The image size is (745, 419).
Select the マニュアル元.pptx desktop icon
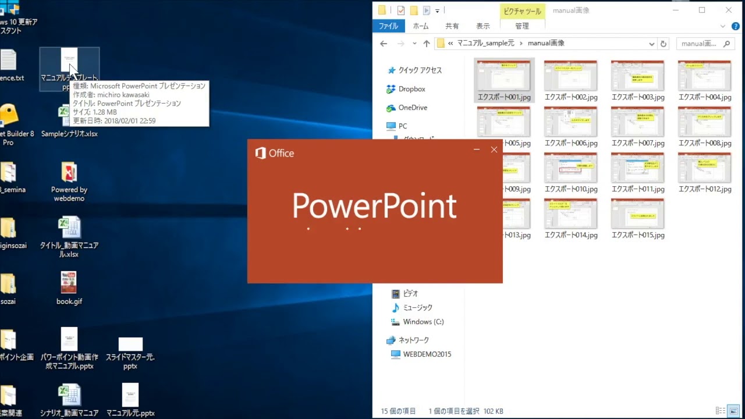(130, 400)
